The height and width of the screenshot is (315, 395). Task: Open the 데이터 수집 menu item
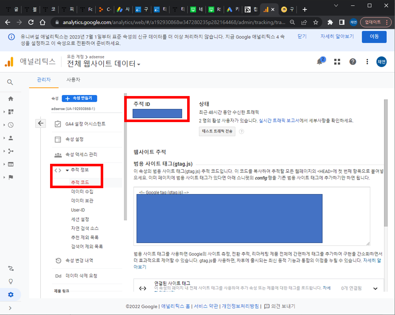(x=82, y=192)
